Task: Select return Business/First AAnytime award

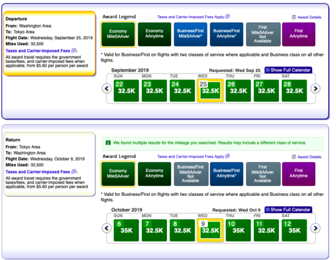Action: [226, 174]
